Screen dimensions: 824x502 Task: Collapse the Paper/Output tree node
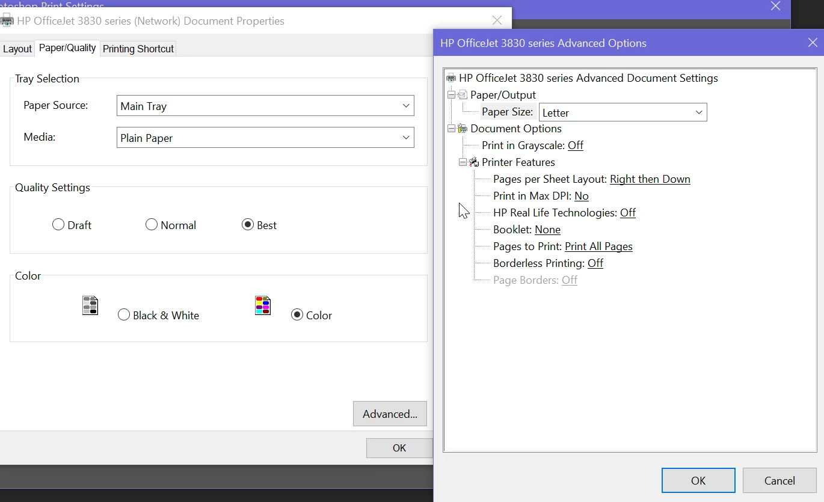(451, 95)
